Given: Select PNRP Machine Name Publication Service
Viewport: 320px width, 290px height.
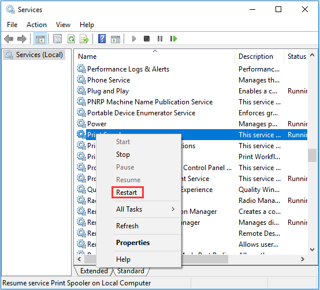Looking at the screenshot, I should pyautogui.click(x=150, y=102).
